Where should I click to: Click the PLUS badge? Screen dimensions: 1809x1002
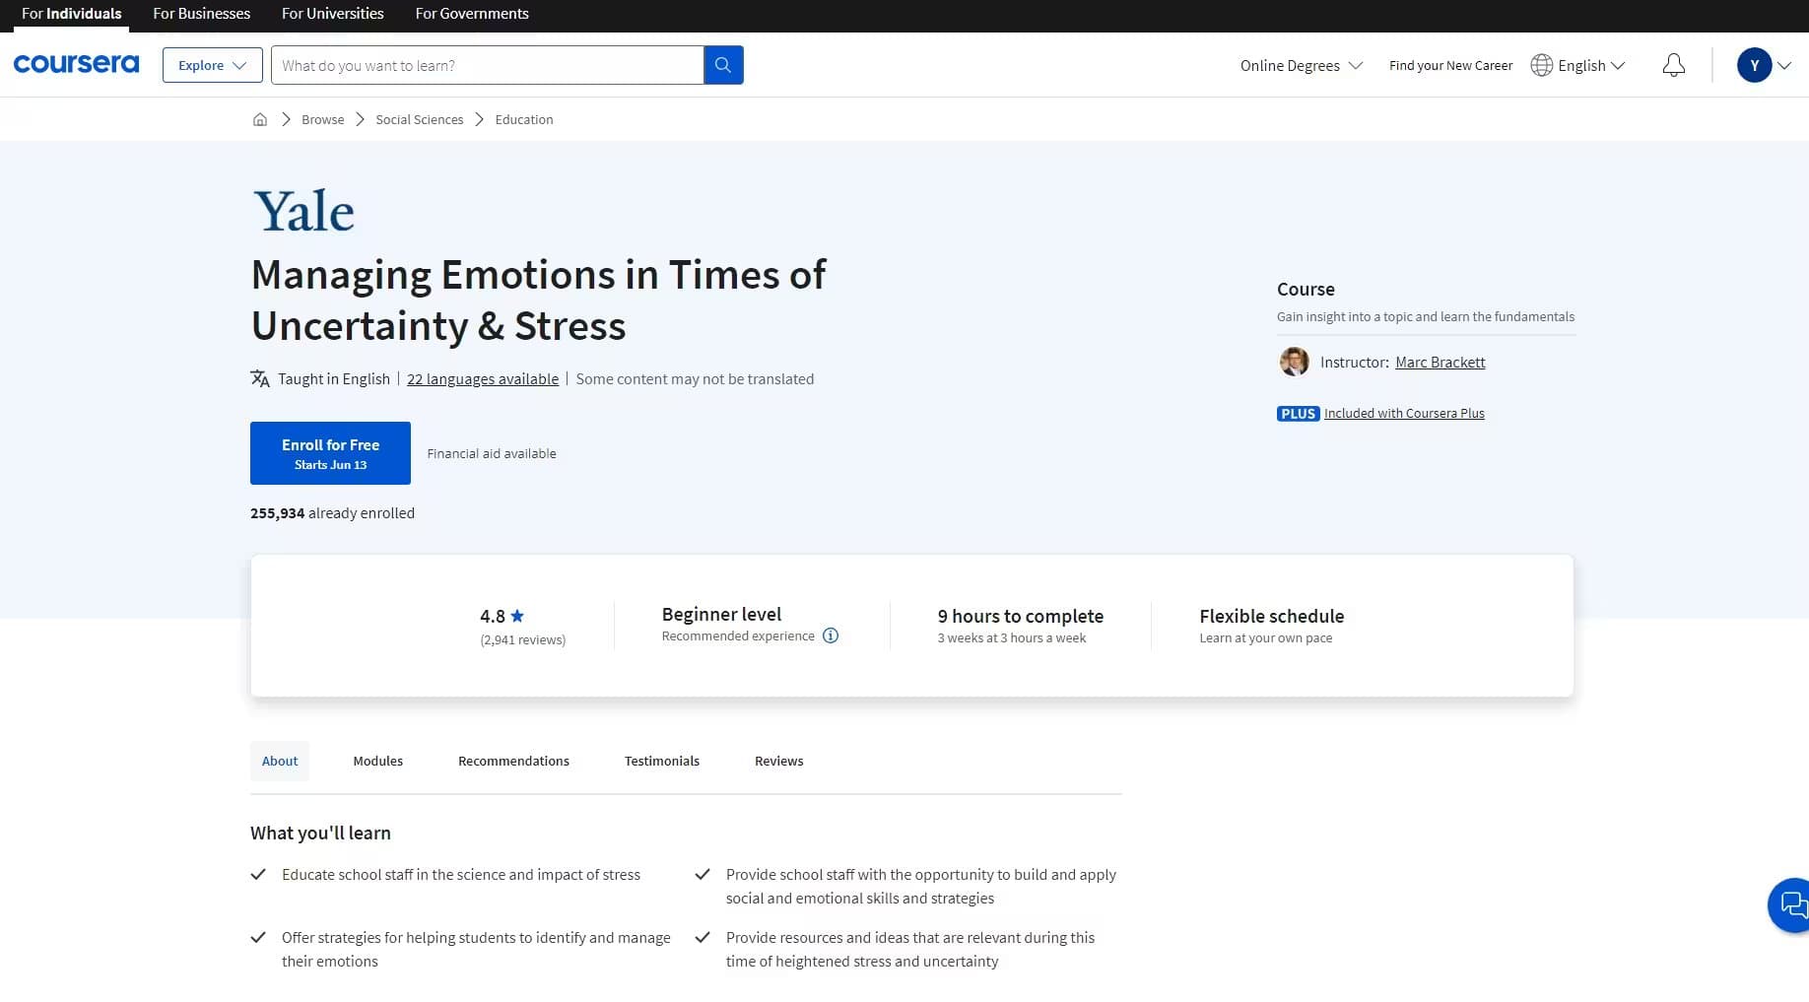[x=1298, y=414]
